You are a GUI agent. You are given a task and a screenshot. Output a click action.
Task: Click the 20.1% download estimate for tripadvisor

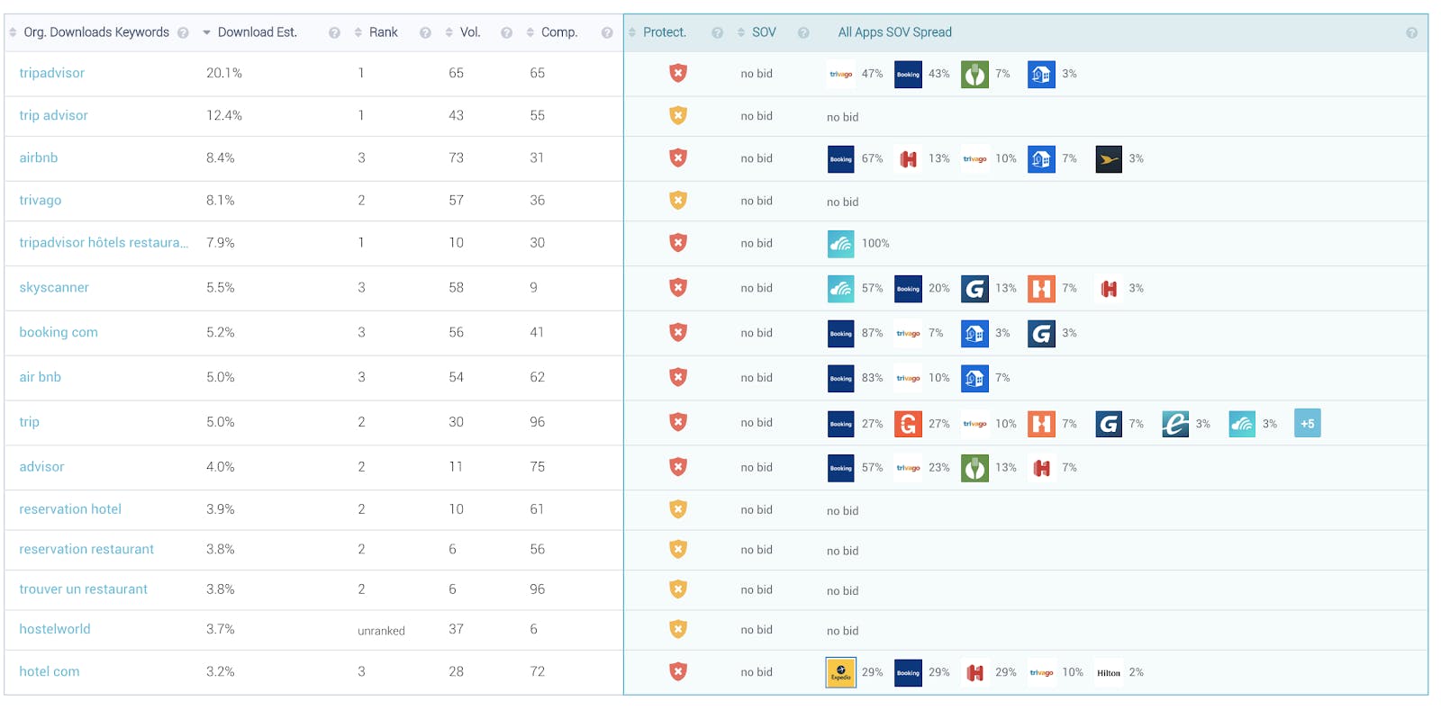click(x=224, y=73)
